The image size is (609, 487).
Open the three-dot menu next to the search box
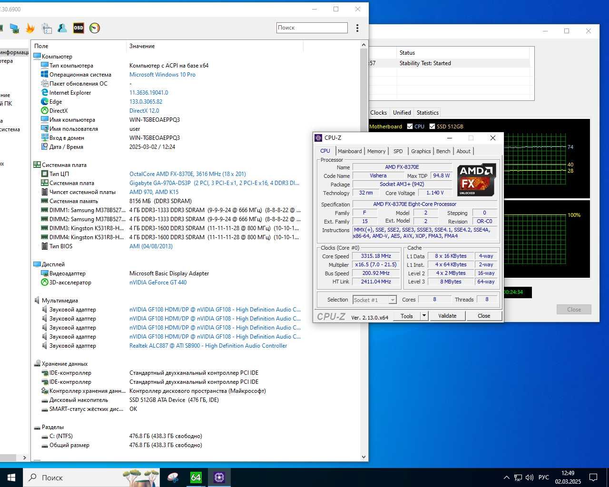(357, 28)
